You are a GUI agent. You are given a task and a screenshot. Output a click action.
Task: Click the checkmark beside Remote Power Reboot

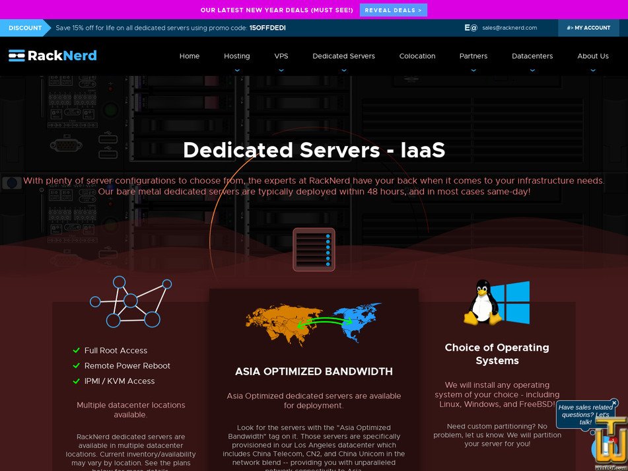tap(75, 365)
